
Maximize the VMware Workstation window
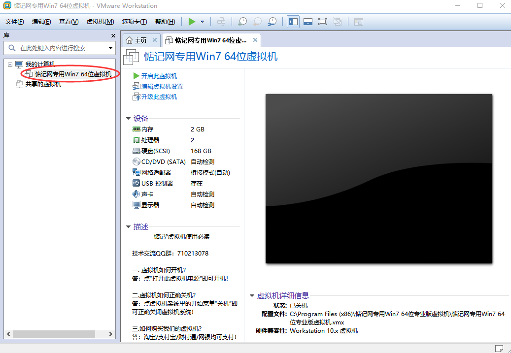[480, 5]
